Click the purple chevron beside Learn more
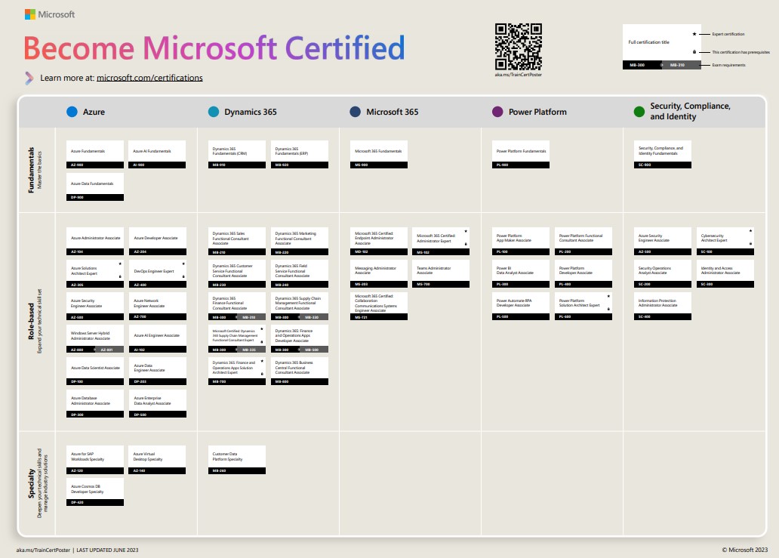 click(x=29, y=78)
